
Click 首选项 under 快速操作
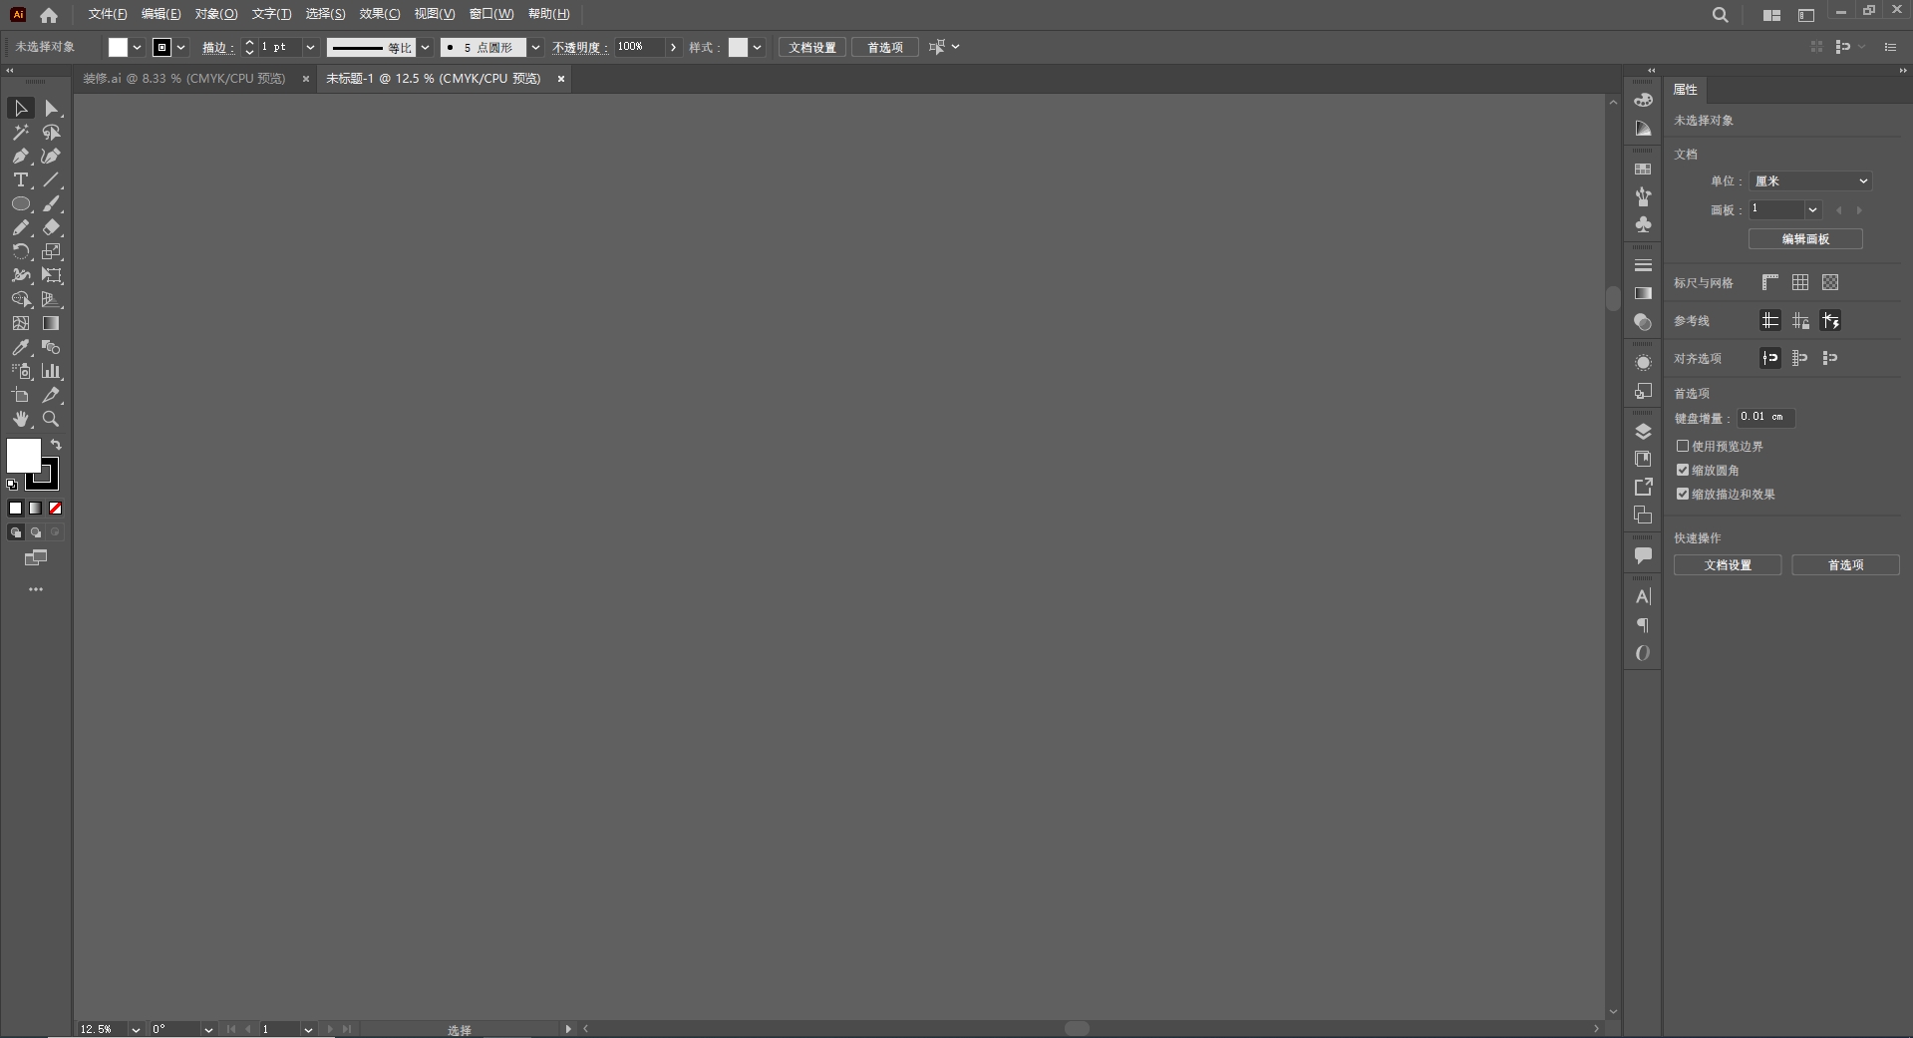click(1845, 565)
